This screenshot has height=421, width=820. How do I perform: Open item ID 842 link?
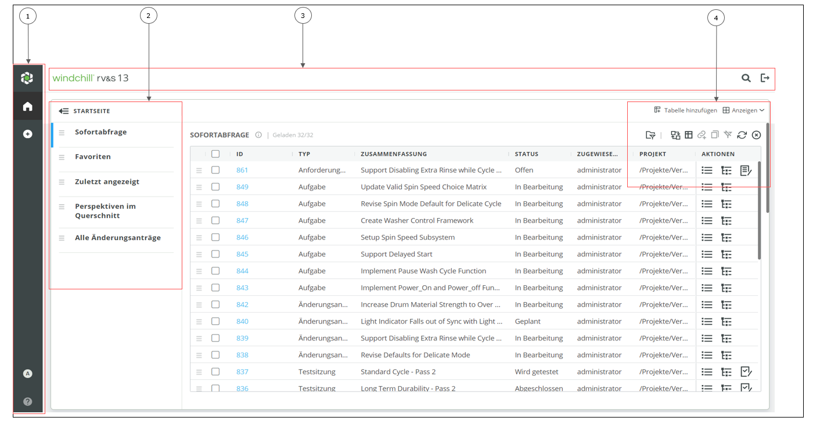click(242, 305)
